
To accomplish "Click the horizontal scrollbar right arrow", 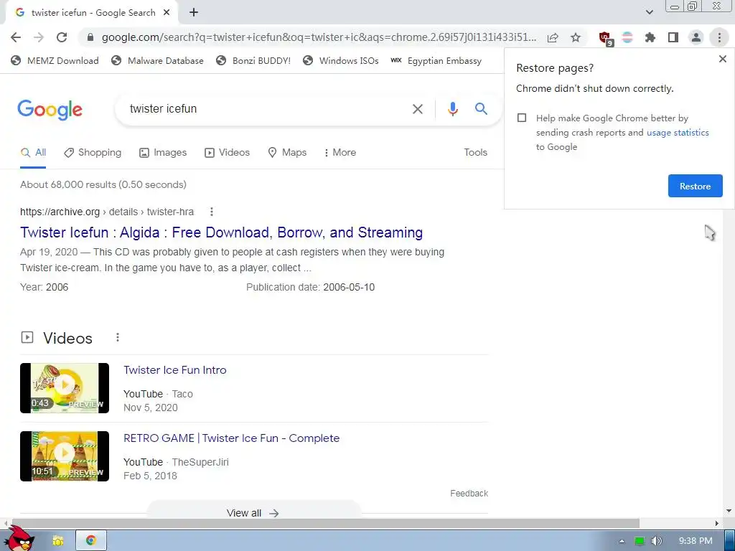I will click(716, 523).
